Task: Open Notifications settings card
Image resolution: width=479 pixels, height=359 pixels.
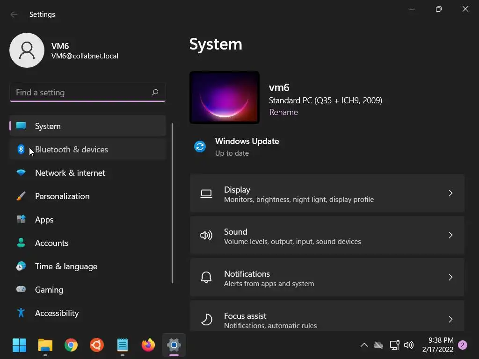Action: click(x=327, y=277)
